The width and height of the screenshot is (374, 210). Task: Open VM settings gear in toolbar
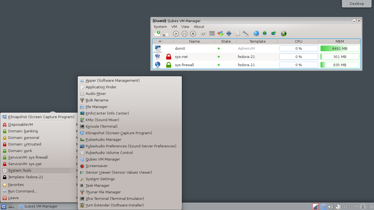(203, 34)
